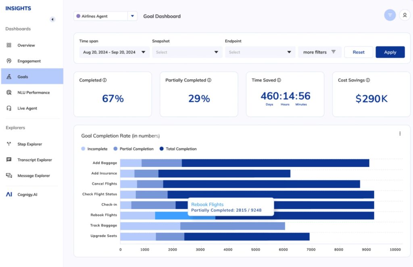Click the Transcript Explorer chat icon
The width and height of the screenshot is (413, 267).
coord(9,160)
